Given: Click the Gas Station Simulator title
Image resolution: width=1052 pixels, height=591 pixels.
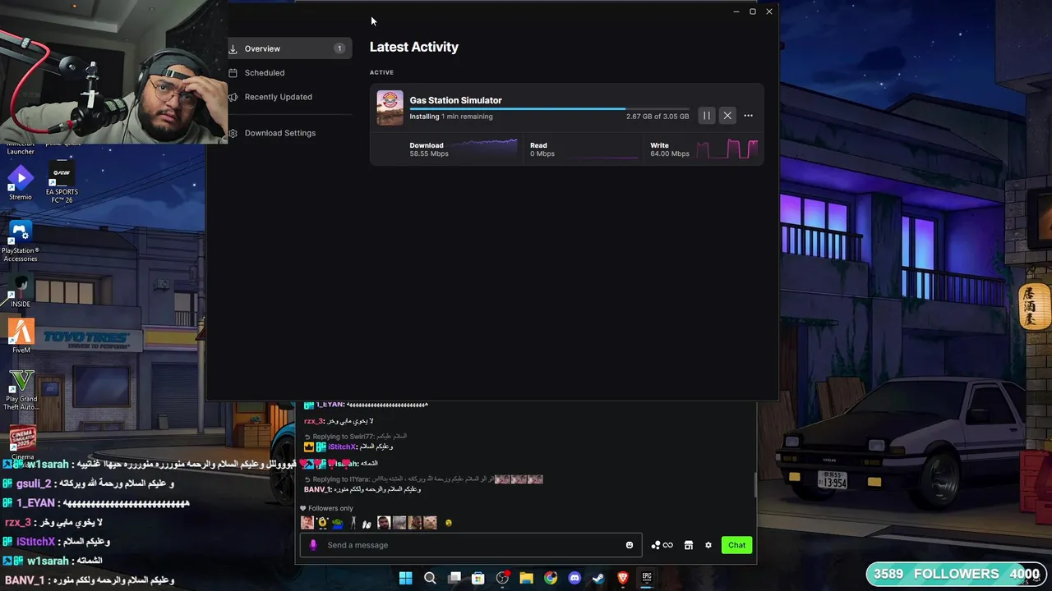Looking at the screenshot, I should [455, 100].
